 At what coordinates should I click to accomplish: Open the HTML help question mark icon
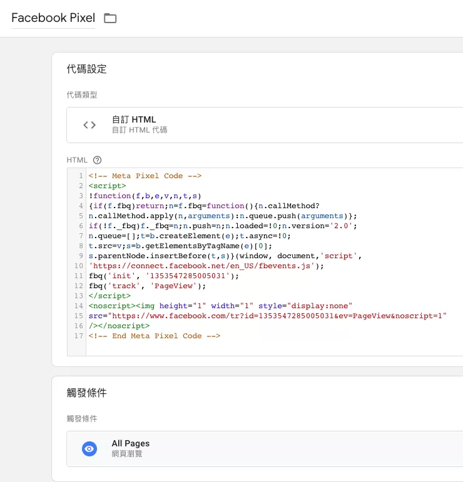(x=97, y=160)
